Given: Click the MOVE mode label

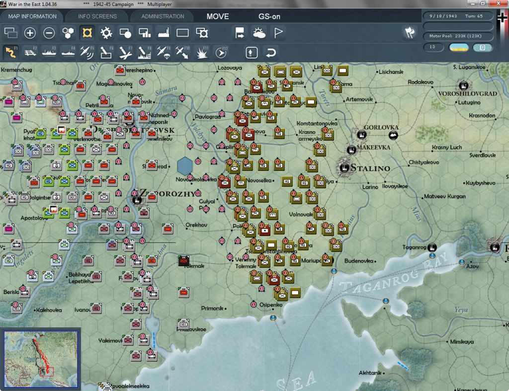Looking at the screenshot, I should click(x=218, y=16).
